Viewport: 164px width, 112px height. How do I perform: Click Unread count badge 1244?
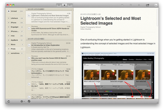21,11
